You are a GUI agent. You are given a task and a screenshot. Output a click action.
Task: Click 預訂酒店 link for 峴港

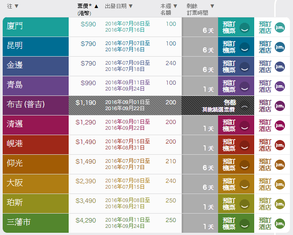pyautogui.click(x=265, y=145)
